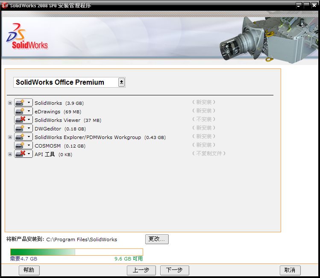The height and width of the screenshot is (278, 320).
Task: Click the SolidWorks logo in the banner
Action: coord(27,36)
